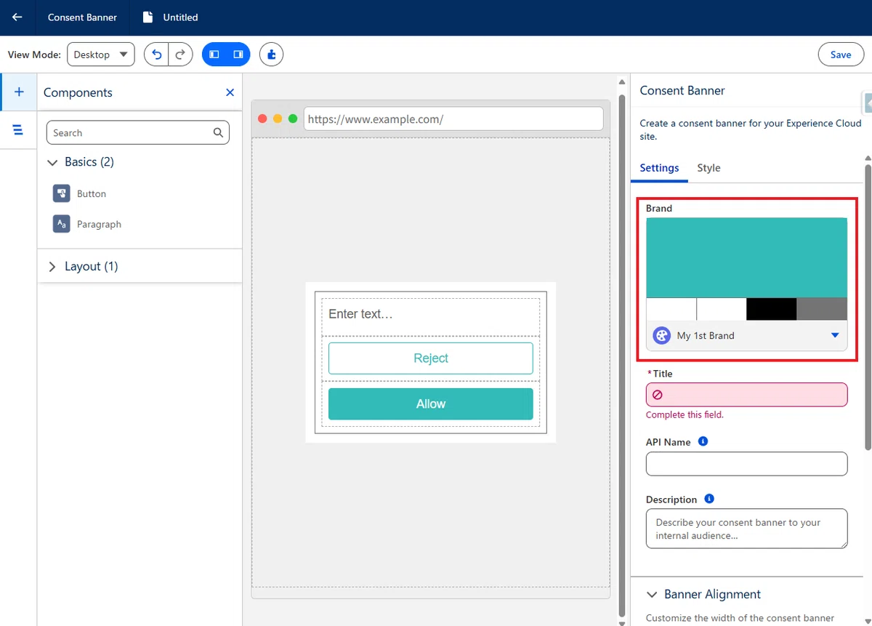Click the Title input field

coord(746,395)
